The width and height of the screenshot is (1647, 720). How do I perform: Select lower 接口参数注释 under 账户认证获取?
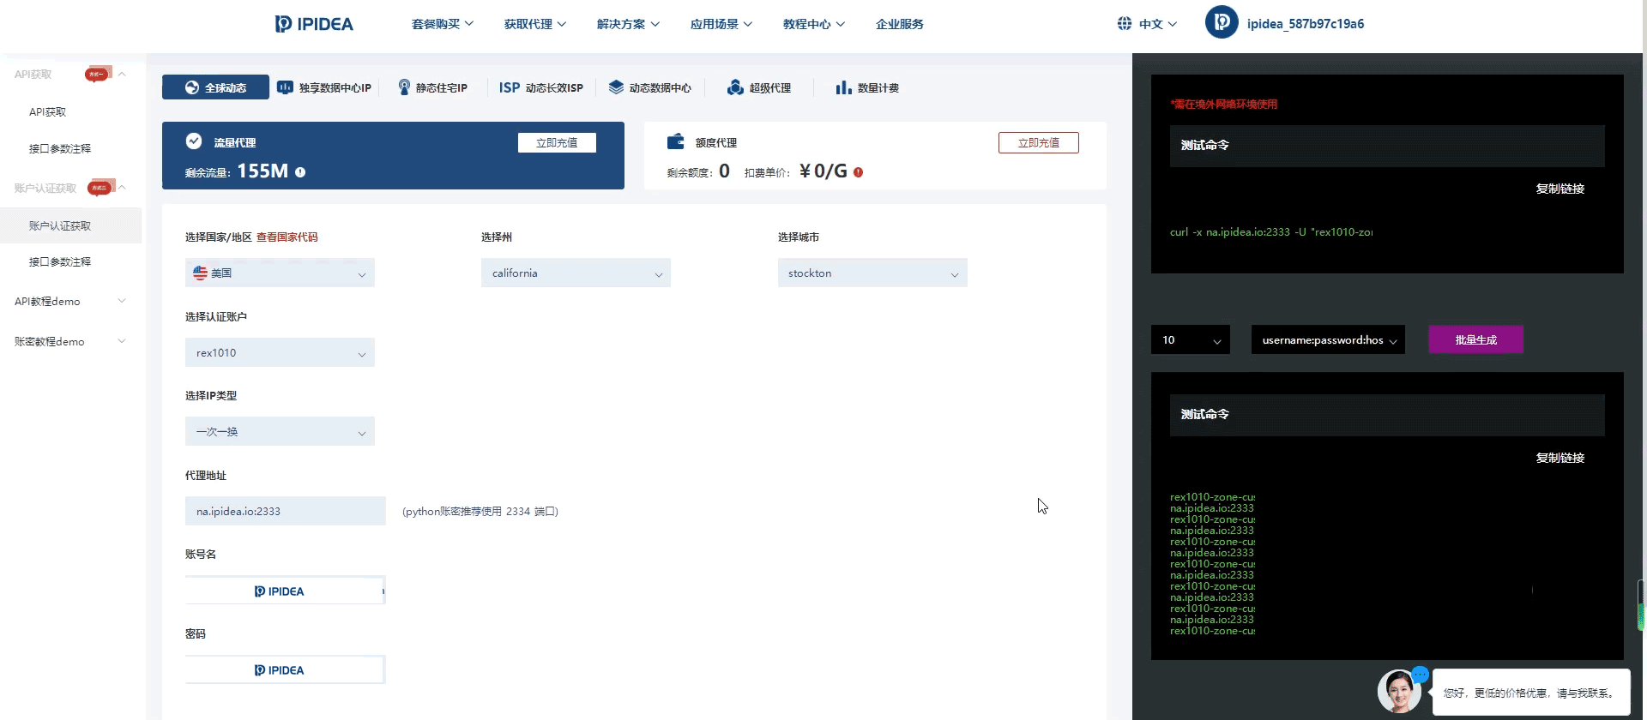(x=60, y=261)
